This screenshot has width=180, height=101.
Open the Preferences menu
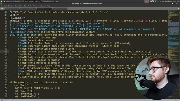coord(42,6)
